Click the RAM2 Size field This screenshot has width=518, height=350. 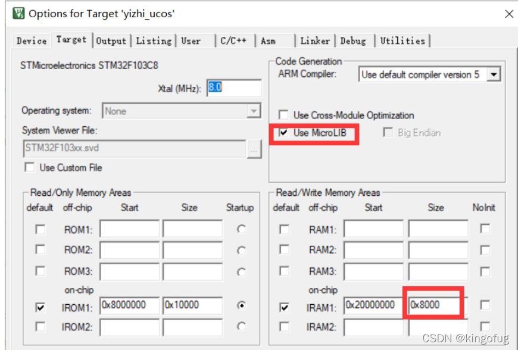tap(438, 250)
